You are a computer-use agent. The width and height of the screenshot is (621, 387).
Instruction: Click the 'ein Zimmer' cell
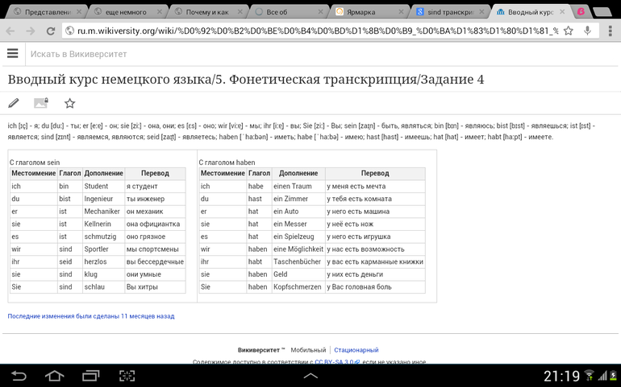[298, 199]
